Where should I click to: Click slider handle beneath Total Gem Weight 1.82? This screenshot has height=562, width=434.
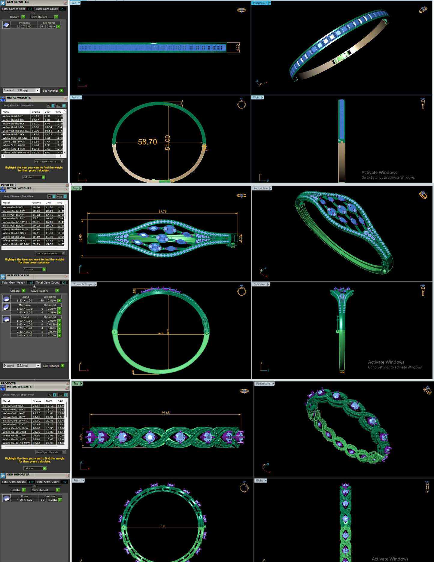pos(34,287)
